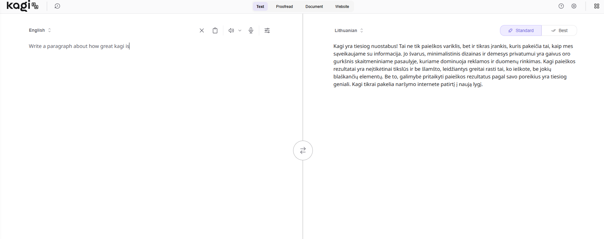Click the Kagi Translate logo
The image size is (604, 239).
coord(22,6)
